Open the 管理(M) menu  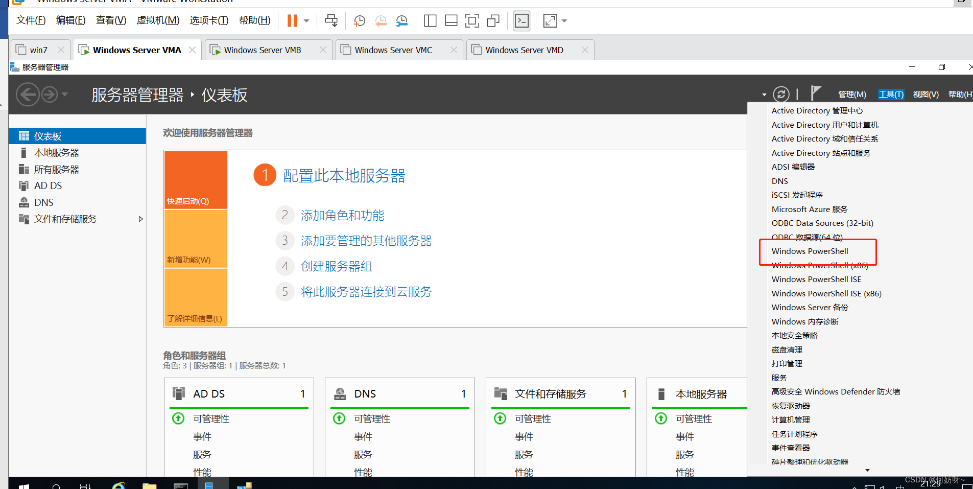point(852,95)
